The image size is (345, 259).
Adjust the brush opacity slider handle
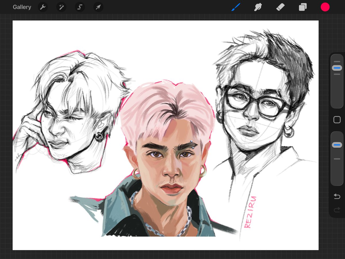pyautogui.click(x=337, y=145)
